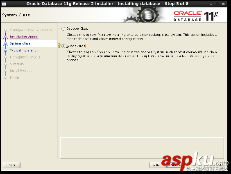
Task: Click the Install Product step
Action: pyautogui.click(x=21, y=71)
